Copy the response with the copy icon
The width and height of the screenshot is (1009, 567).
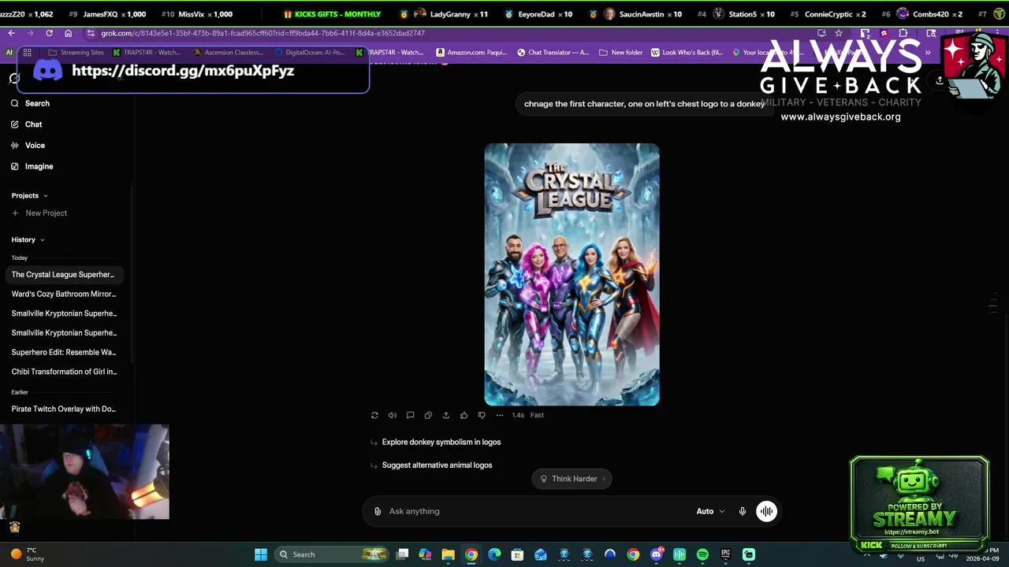click(428, 415)
